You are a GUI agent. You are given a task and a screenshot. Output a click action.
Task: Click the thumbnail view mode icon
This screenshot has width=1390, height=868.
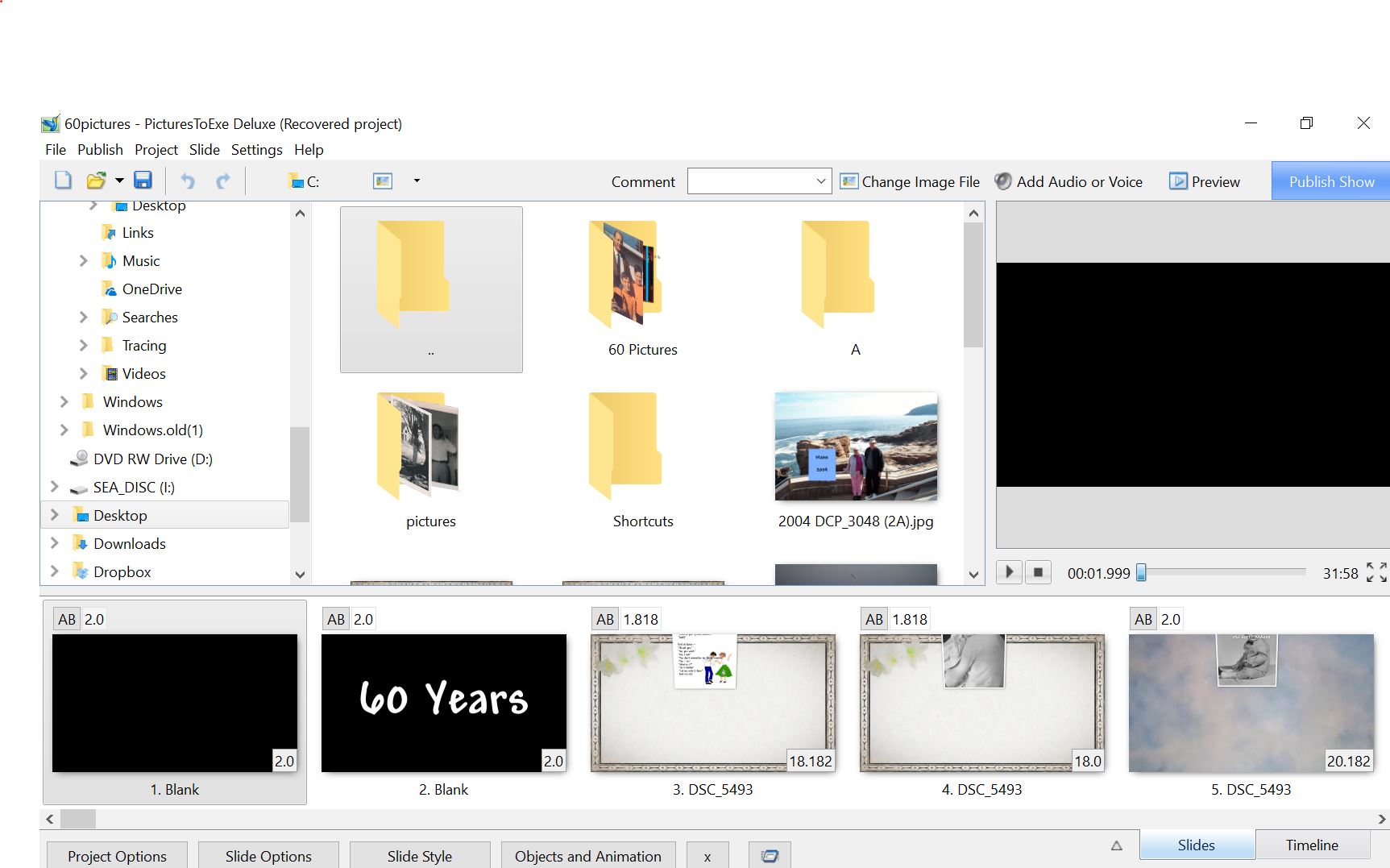383,181
